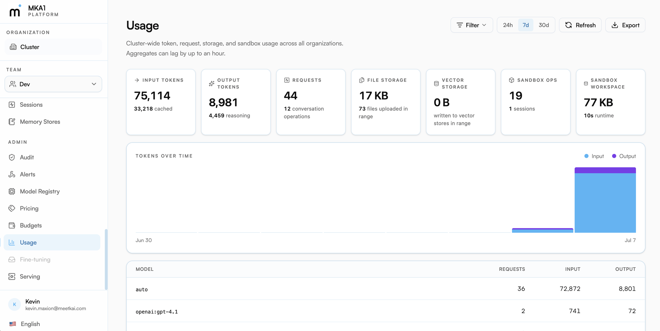Click the team people icon in Dev selector
This screenshot has height=331, width=660.
(13, 84)
